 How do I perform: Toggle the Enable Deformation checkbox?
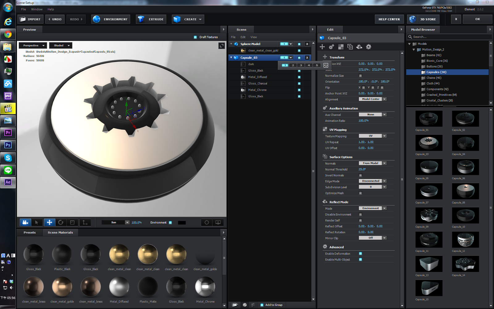click(360, 254)
